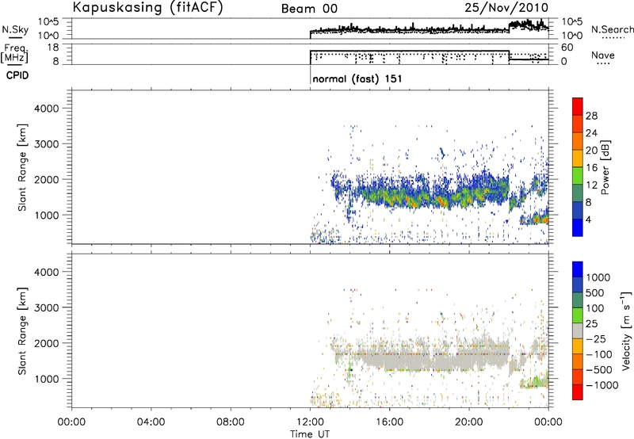Image resolution: width=634 pixels, height=439 pixels.
Task: Click the 'Freq. [MHz]' axis label
Action: click(15, 53)
